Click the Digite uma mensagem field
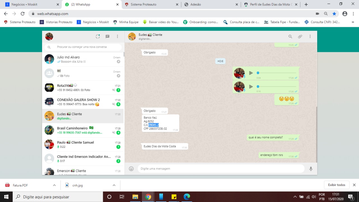 coord(221,169)
